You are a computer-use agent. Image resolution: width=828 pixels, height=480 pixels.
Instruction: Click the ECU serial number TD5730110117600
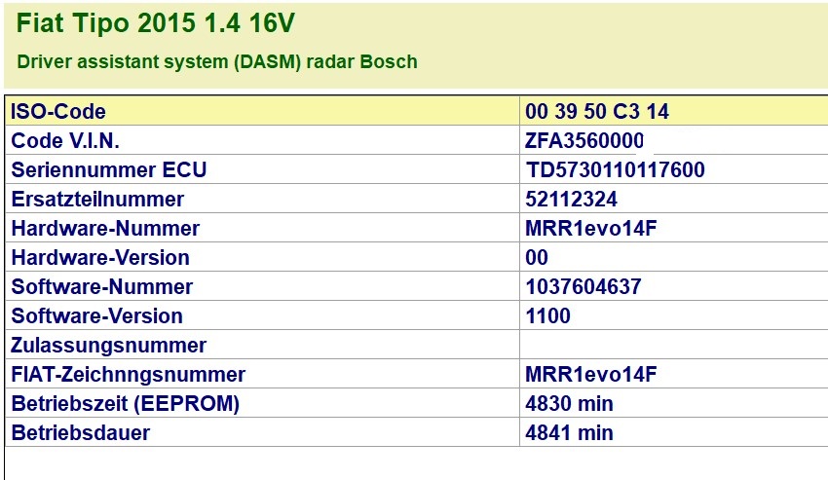click(x=615, y=170)
